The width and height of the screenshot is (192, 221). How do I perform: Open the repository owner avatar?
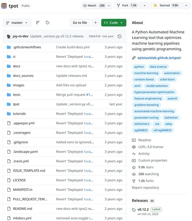pyautogui.click(x=4, y=6)
